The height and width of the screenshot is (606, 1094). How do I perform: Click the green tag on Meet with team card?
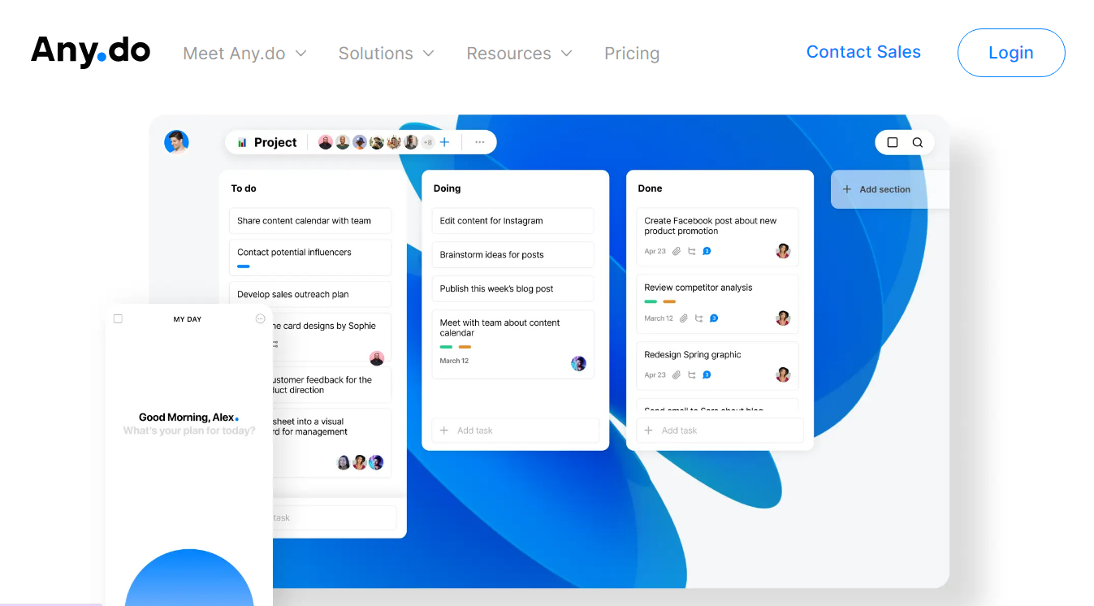coord(447,347)
